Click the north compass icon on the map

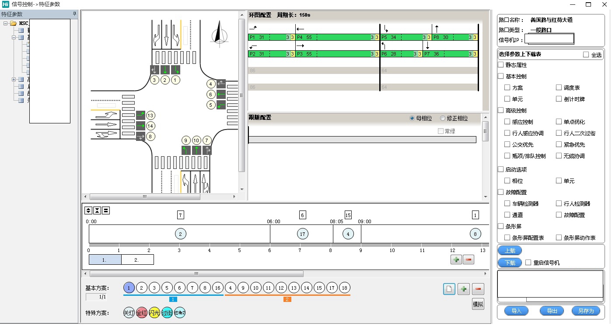point(217,33)
